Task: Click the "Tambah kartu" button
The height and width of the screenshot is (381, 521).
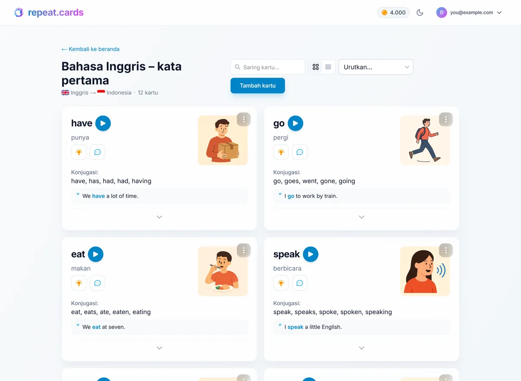Action: coord(258,85)
